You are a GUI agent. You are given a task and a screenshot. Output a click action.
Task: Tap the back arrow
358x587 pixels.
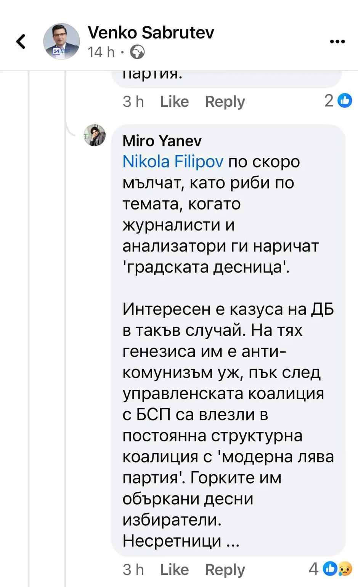tap(21, 42)
